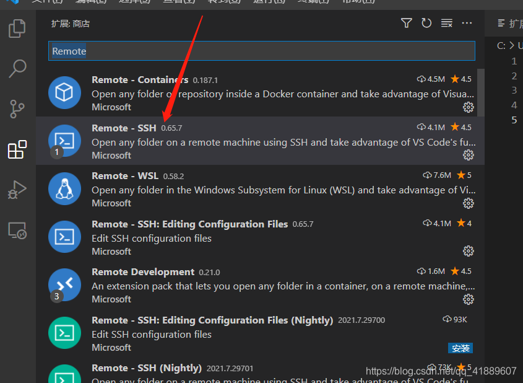Focus the extensions search box containing Remote

pyautogui.click(x=261, y=51)
